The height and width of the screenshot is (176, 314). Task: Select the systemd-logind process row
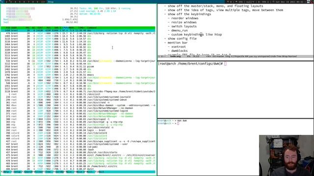coord(78,111)
